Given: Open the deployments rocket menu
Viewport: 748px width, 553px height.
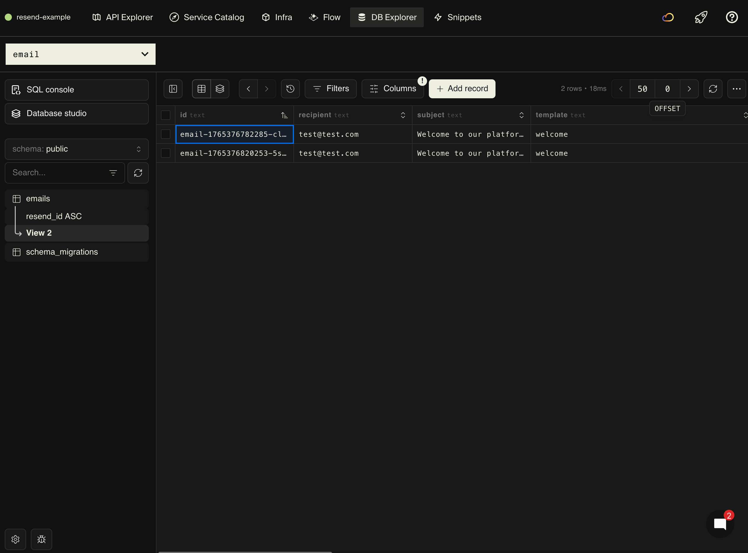Looking at the screenshot, I should [700, 17].
